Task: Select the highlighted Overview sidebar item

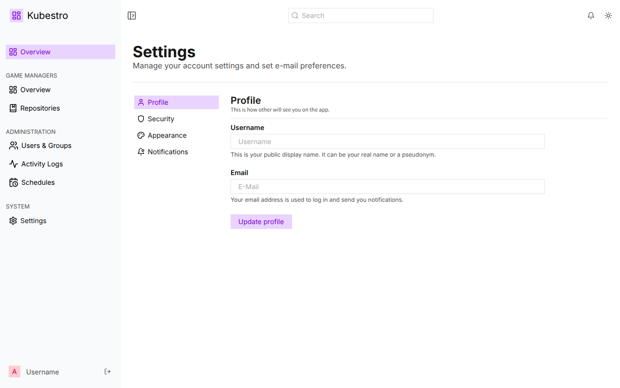Action: (x=61, y=52)
